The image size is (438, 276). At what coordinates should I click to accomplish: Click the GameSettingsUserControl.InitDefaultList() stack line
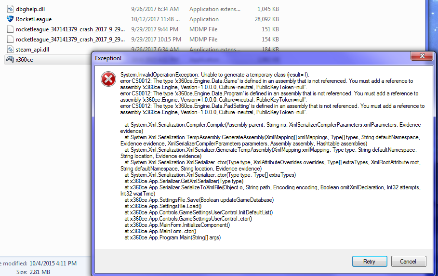coord(199,212)
